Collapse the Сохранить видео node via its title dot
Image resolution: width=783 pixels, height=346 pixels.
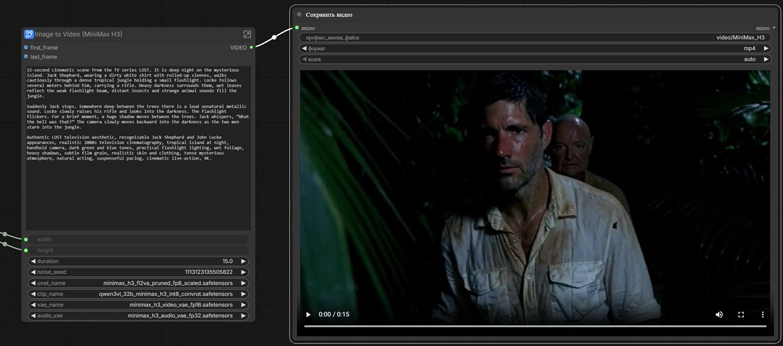pyautogui.click(x=299, y=14)
